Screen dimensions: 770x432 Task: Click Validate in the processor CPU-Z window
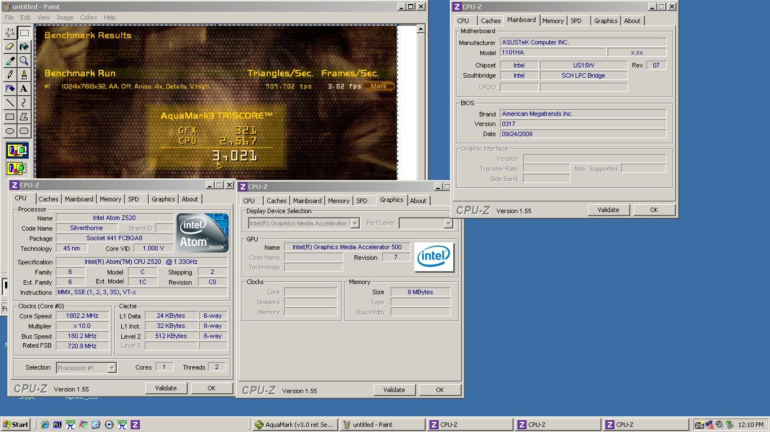point(166,388)
